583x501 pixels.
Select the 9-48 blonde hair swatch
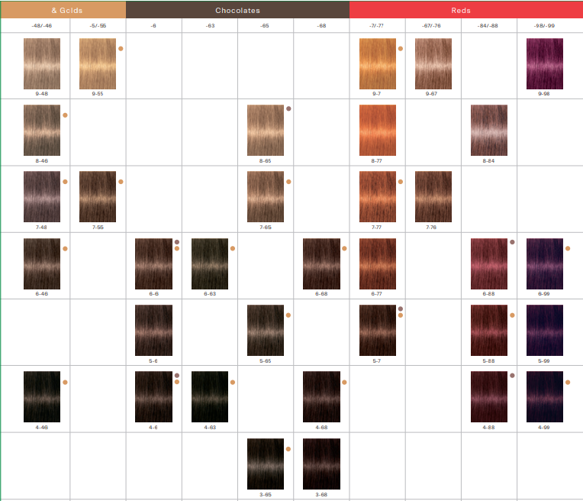click(42, 63)
